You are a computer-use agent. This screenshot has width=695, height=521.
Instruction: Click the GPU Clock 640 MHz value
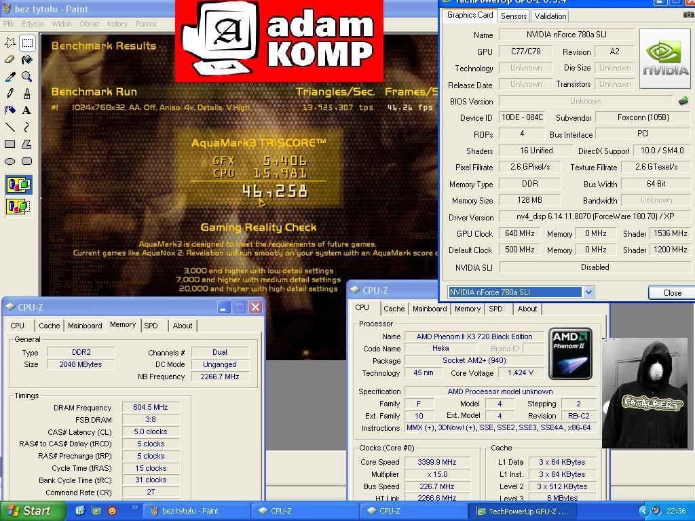pos(519,233)
